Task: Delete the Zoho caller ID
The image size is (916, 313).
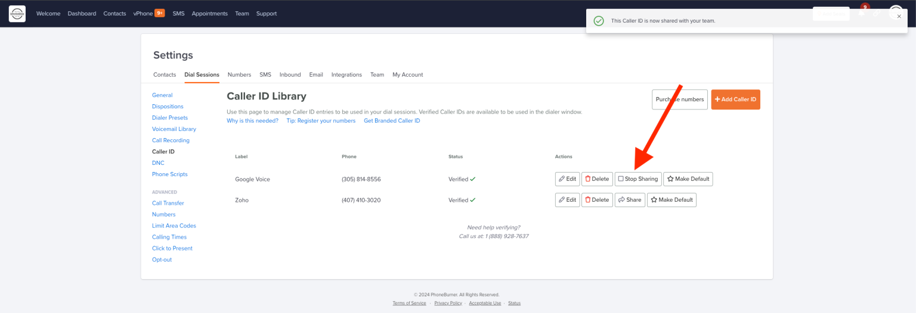Action: pyautogui.click(x=597, y=200)
